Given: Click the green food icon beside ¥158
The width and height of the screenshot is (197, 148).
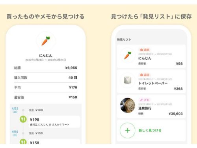Looking at the screenshot, I should [23, 142].
